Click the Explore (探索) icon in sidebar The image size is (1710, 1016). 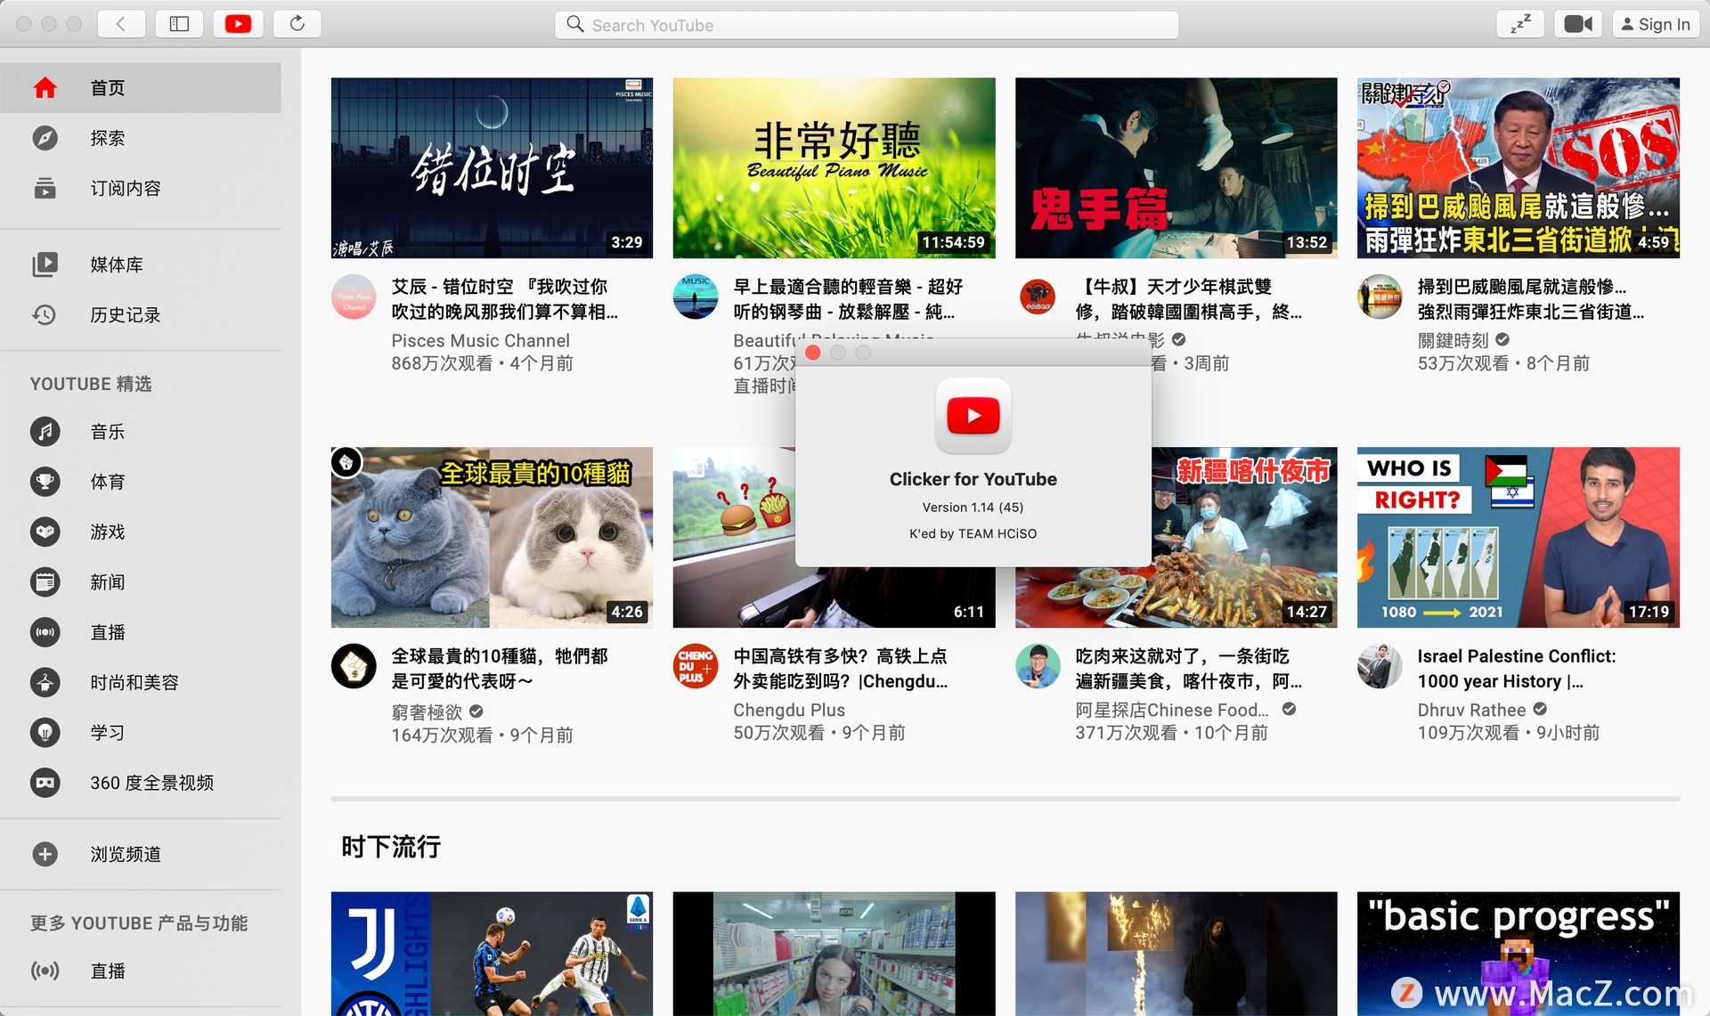45,136
